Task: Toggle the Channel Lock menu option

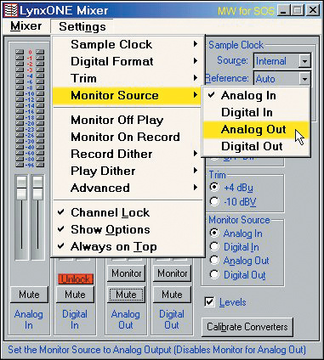Action: pyautogui.click(x=128, y=212)
